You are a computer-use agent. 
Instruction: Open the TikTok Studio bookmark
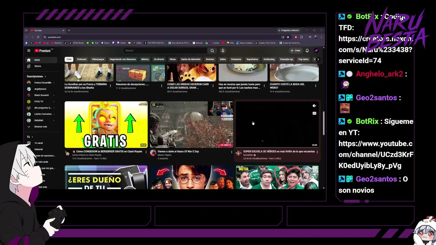click(77, 43)
